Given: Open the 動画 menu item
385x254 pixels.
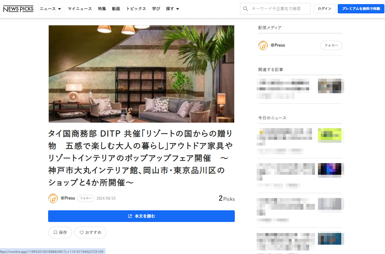Looking at the screenshot, I should coord(116,9).
